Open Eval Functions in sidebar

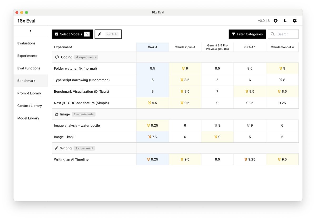(31, 68)
